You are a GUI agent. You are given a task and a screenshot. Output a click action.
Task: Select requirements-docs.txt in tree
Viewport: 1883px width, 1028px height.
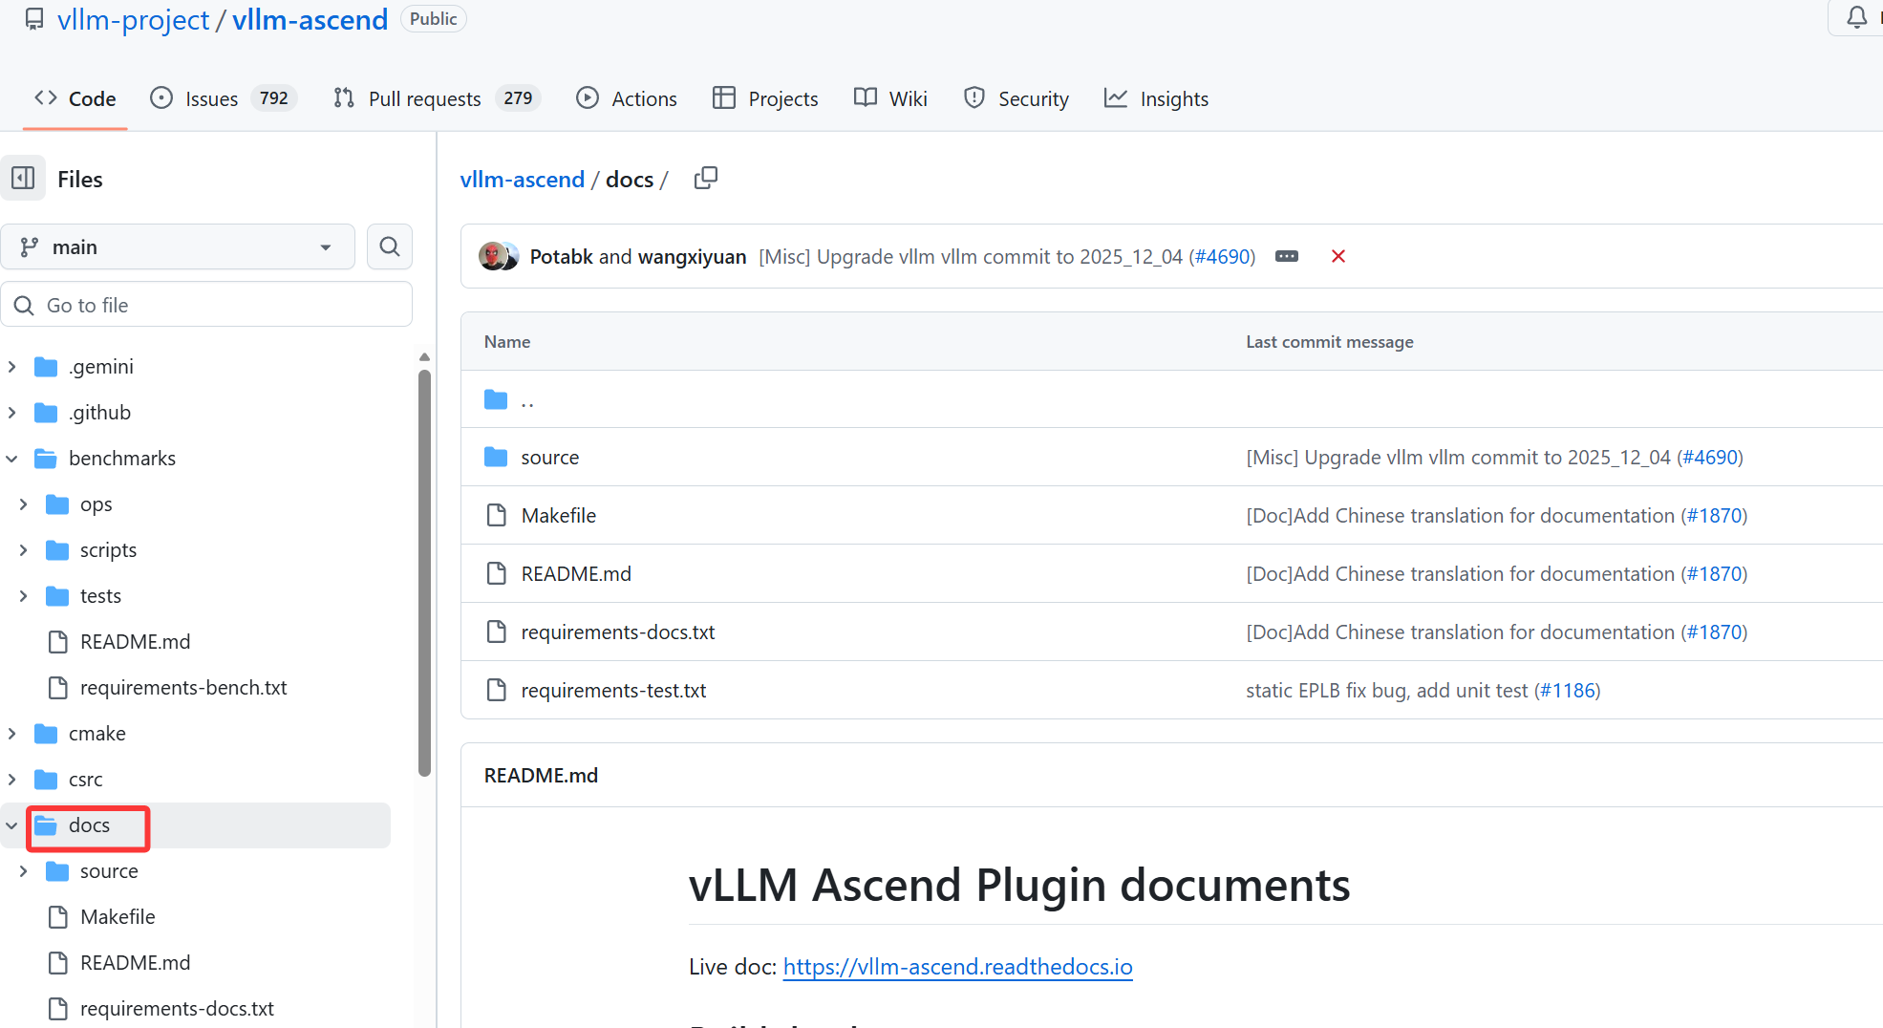point(177,1009)
